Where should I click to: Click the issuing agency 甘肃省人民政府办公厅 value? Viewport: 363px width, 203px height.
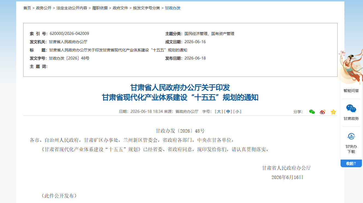(68, 42)
